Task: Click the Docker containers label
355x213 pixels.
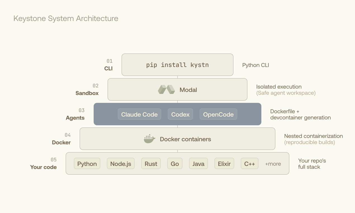Action: click(x=185, y=139)
